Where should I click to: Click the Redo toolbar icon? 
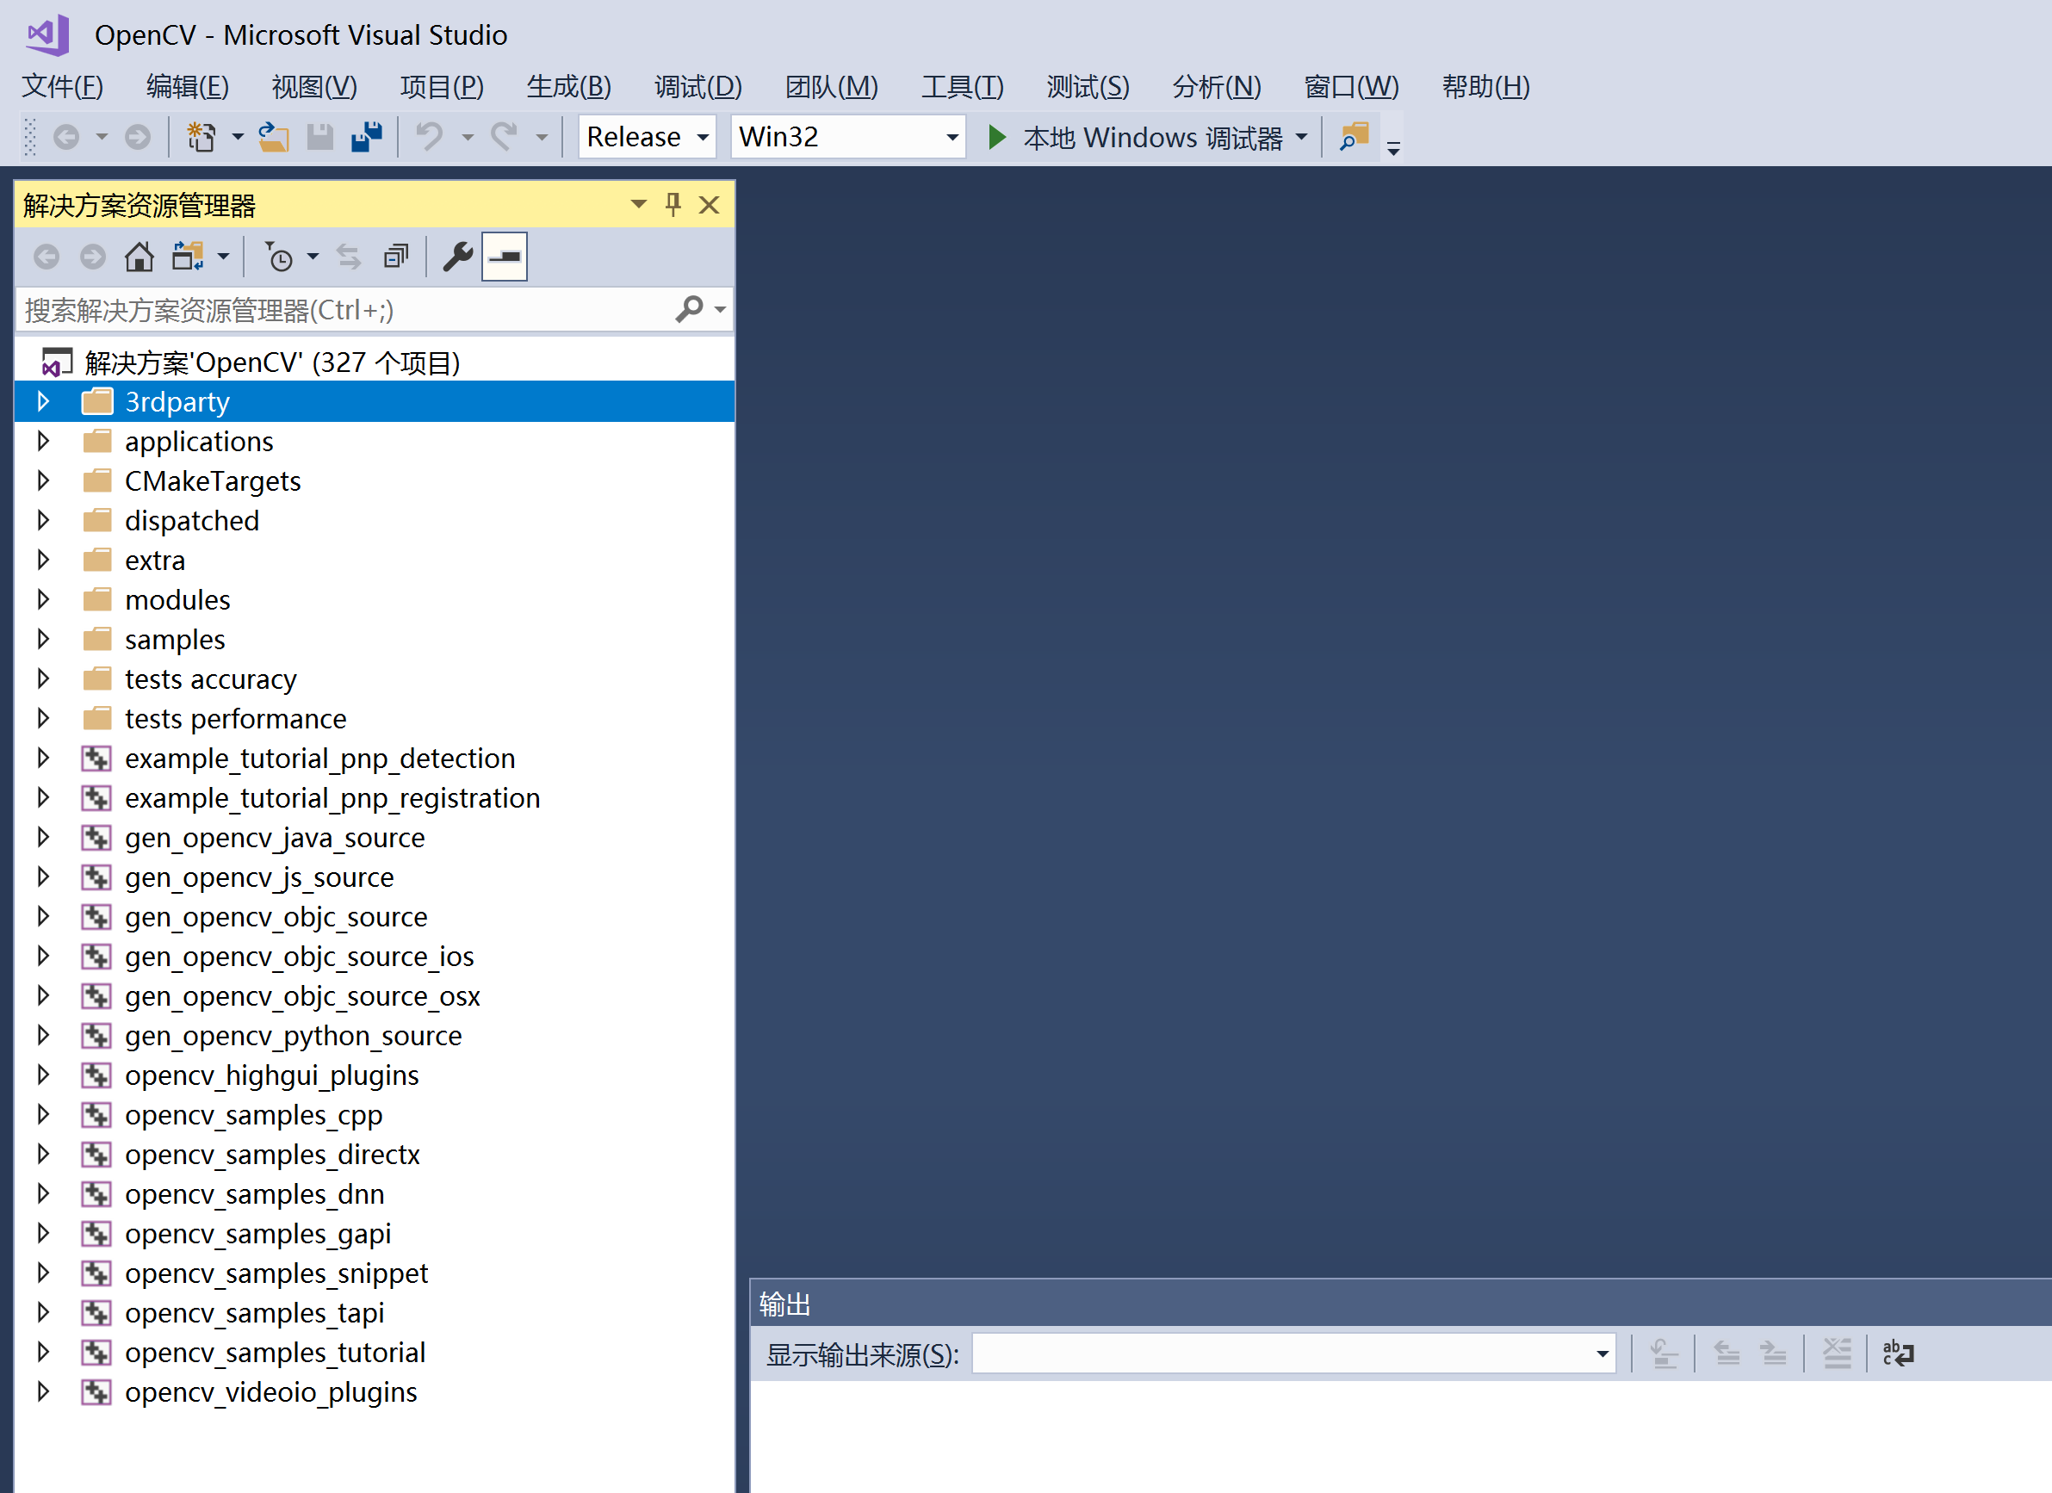tap(505, 138)
